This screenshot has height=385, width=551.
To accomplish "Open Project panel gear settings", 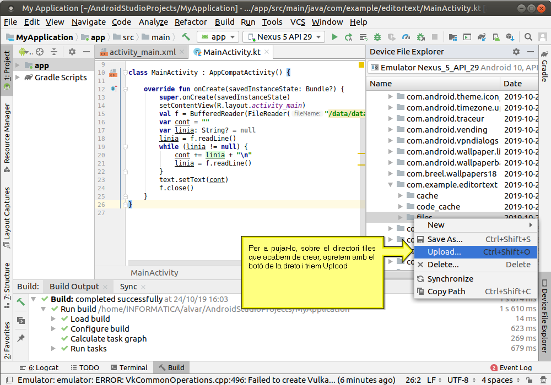I will point(72,52).
